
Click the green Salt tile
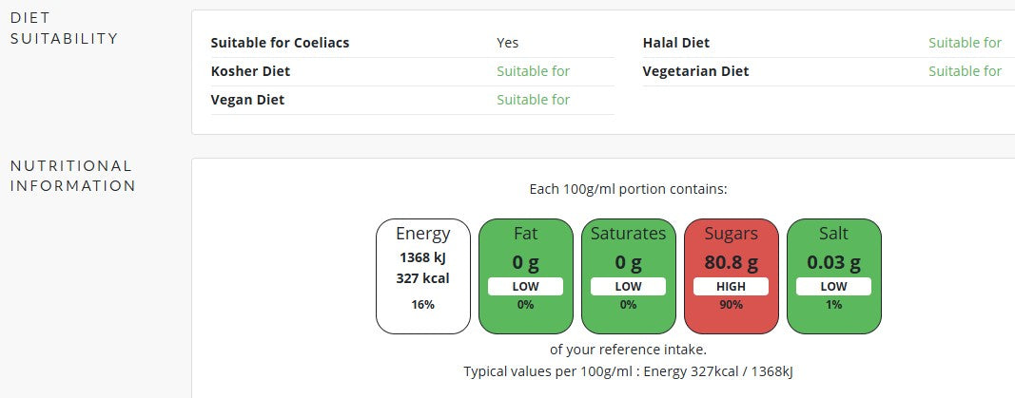point(833,275)
